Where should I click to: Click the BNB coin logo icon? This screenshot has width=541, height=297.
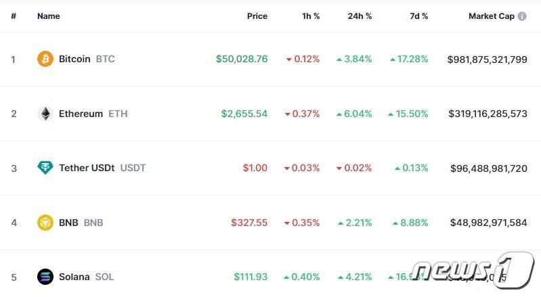click(x=45, y=222)
